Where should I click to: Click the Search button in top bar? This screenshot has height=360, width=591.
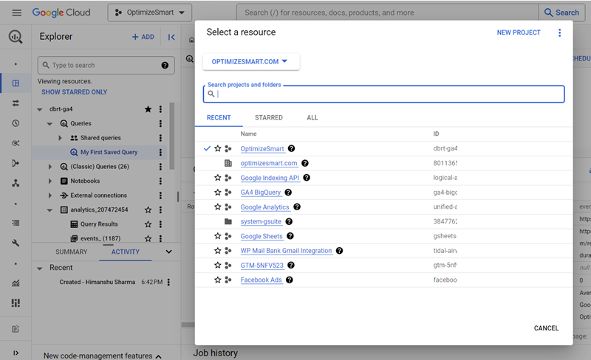[x=562, y=13]
